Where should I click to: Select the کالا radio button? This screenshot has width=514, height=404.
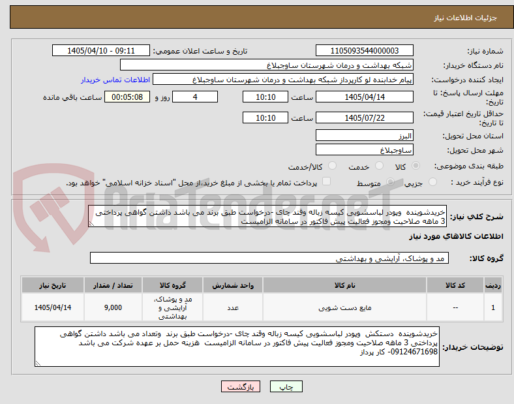pyautogui.click(x=416, y=166)
